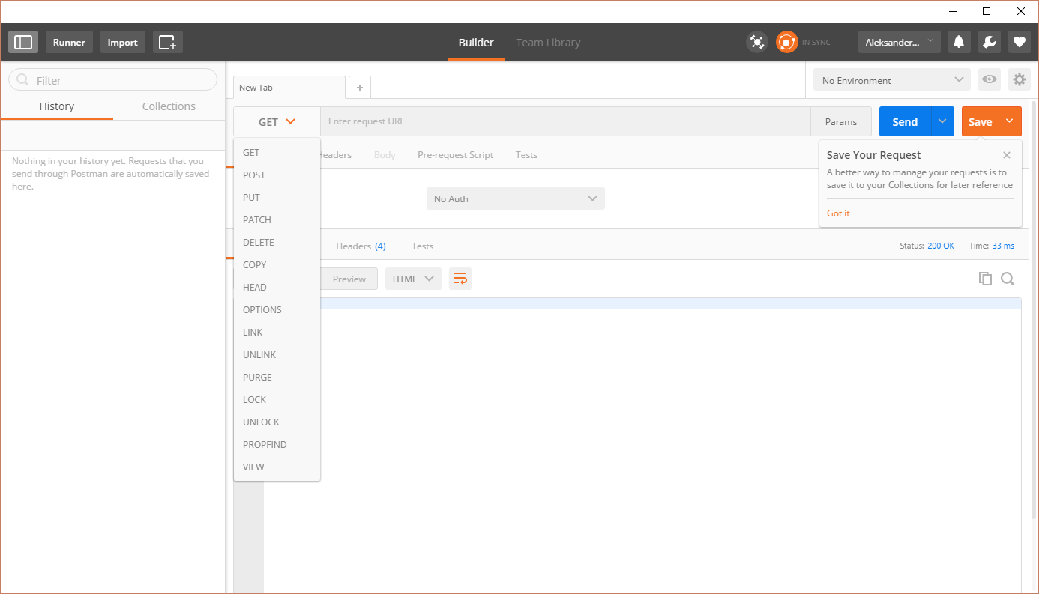Open manage environments gear icon
Image resolution: width=1039 pixels, height=594 pixels.
click(1019, 79)
